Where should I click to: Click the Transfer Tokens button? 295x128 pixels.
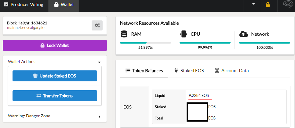click(55, 96)
